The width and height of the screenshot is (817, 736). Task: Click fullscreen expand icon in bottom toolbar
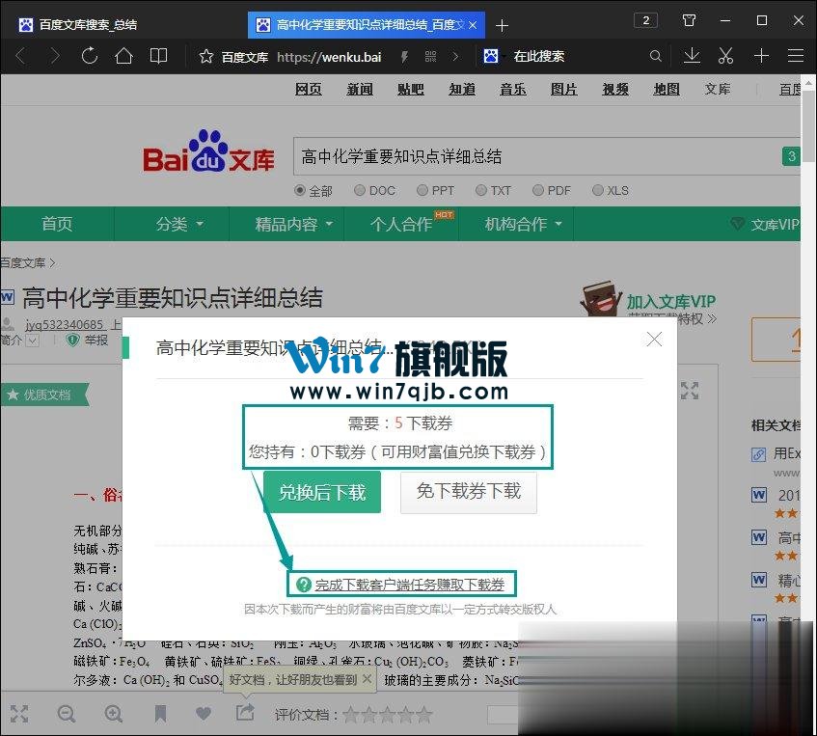point(19,714)
